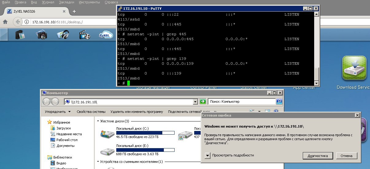Click the Диагностика button
370x169 pixels.
coord(318,156)
